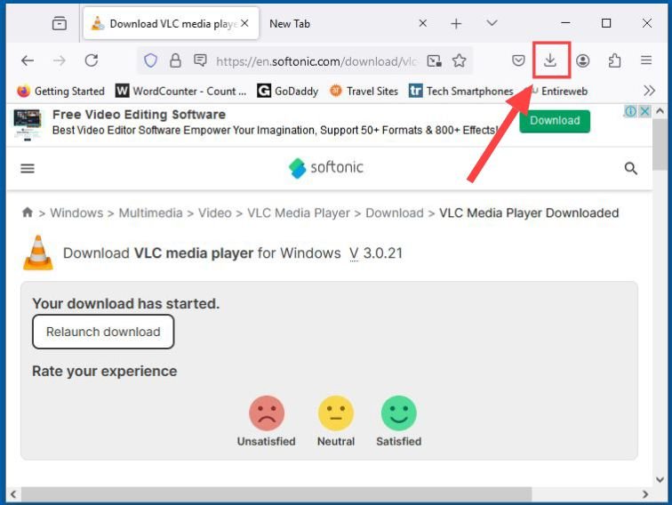
Task: Maximize the Firefox window
Action: 606,23
